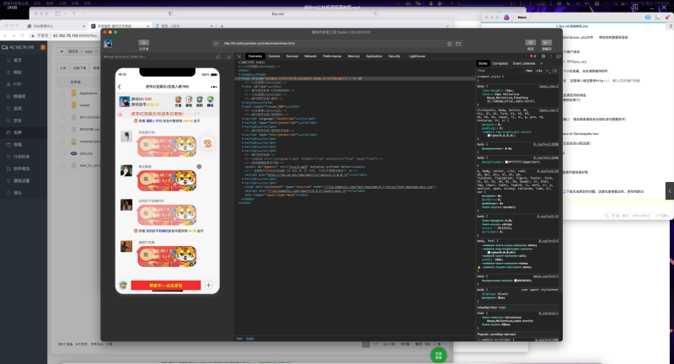Show more panes with the >> chevron
Viewport: 674px width, 364px height.
point(541,63)
